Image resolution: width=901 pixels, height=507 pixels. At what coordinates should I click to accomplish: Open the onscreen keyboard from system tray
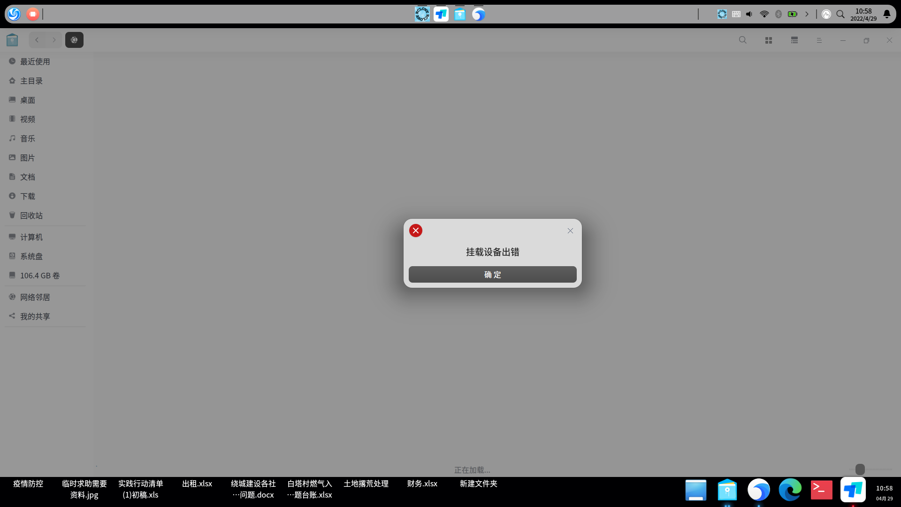tap(735, 14)
